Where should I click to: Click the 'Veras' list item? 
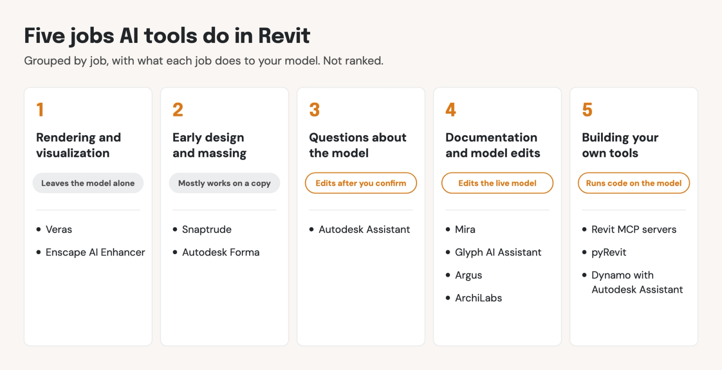pos(59,229)
